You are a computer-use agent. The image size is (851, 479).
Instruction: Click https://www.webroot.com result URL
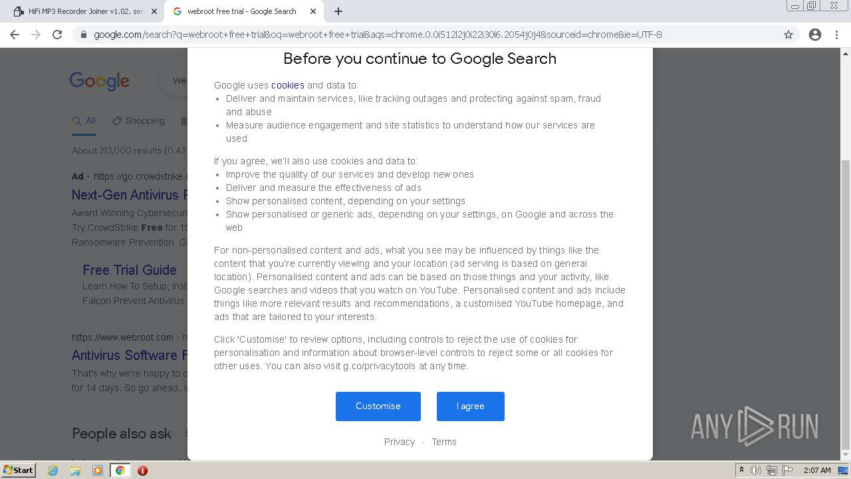[x=122, y=337]
